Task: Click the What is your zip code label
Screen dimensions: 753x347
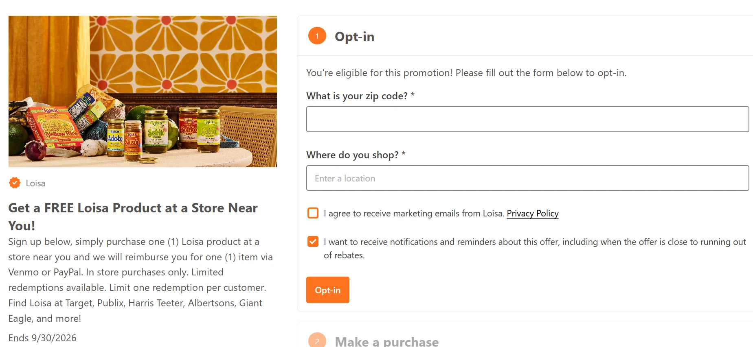Action: click(x=360, y=96)
